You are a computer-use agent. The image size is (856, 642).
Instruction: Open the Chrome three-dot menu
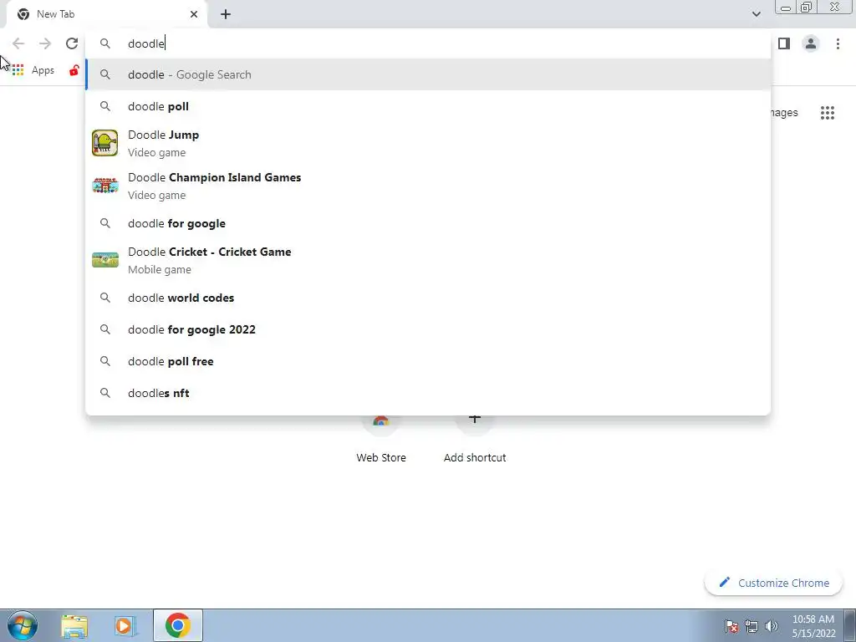pos(838,43)
